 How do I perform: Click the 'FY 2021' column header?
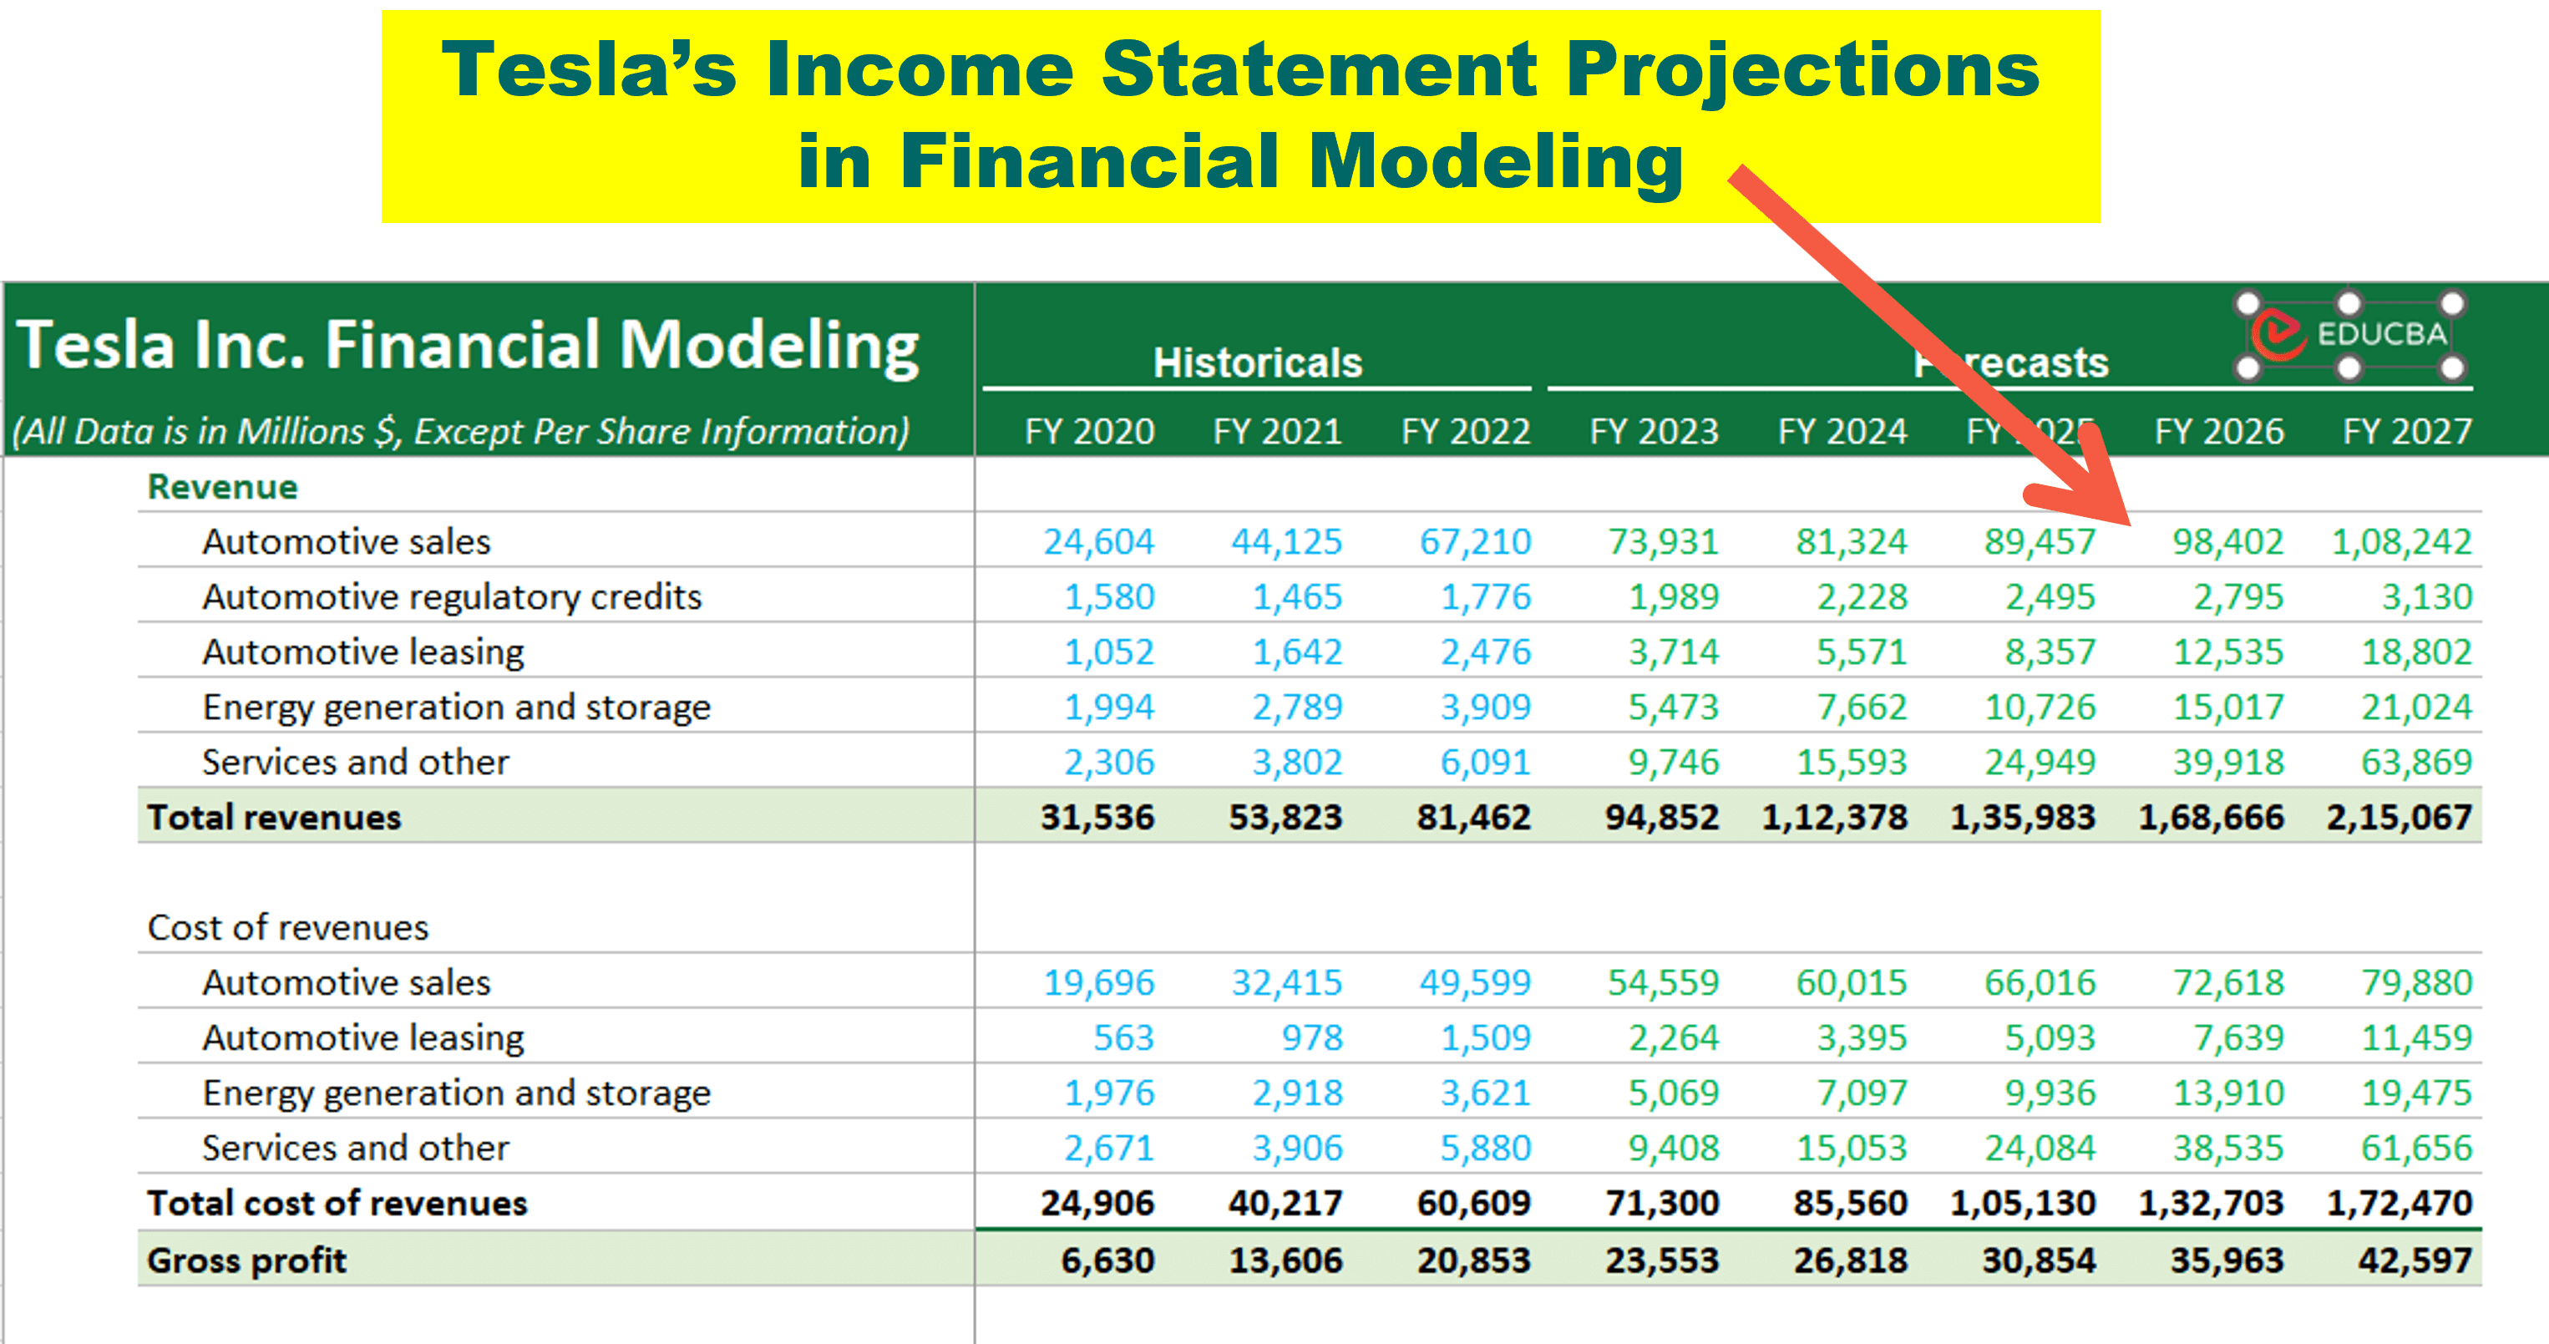coord(1278,432)
